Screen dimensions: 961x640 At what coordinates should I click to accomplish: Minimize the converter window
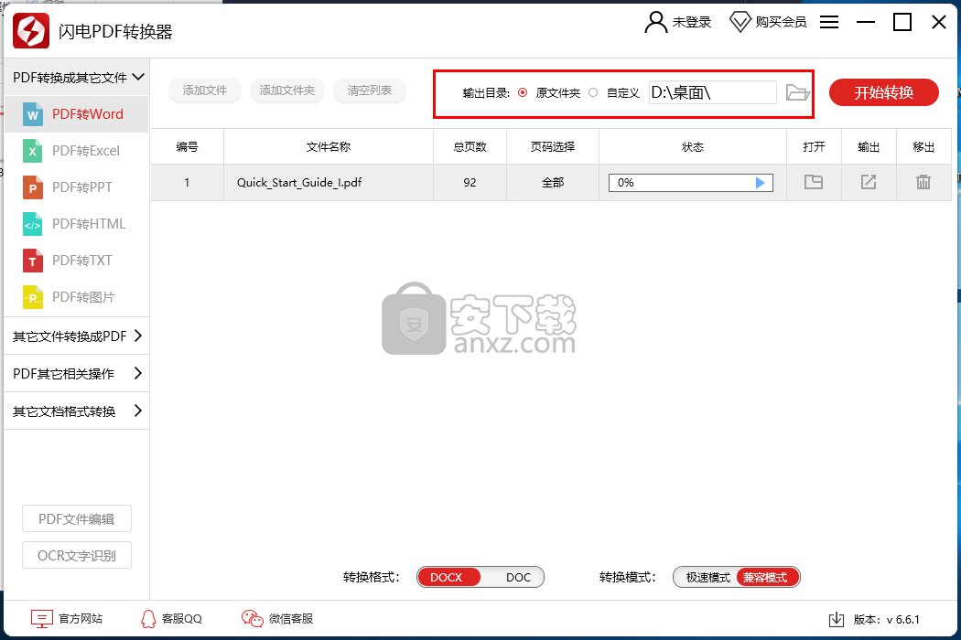point(866,22)
